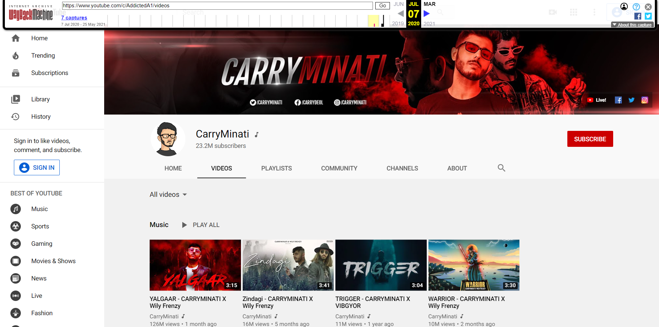Open the COMMUNITY tab
This screenshot has height=327, width=659.
[339, 168]
